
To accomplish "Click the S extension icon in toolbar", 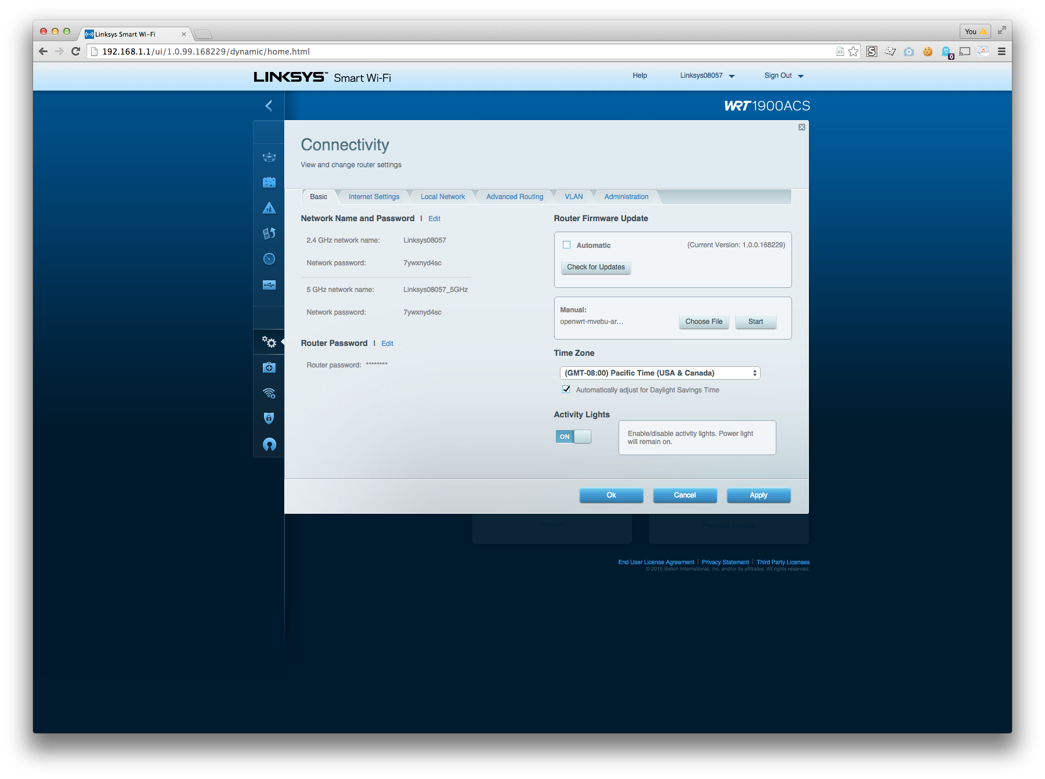I will pyautogui.click(x=872, y=52).
